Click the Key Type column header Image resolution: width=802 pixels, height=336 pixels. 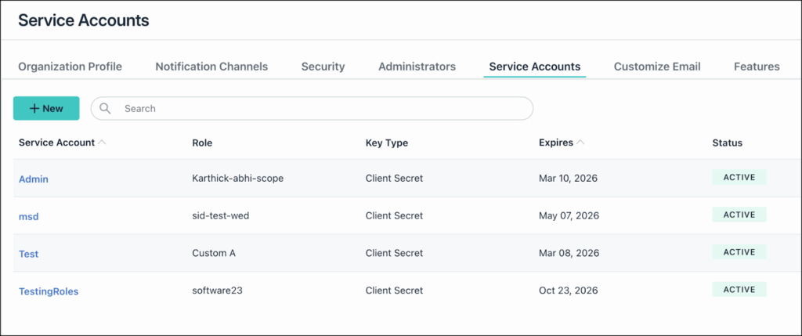click(386, 143)
